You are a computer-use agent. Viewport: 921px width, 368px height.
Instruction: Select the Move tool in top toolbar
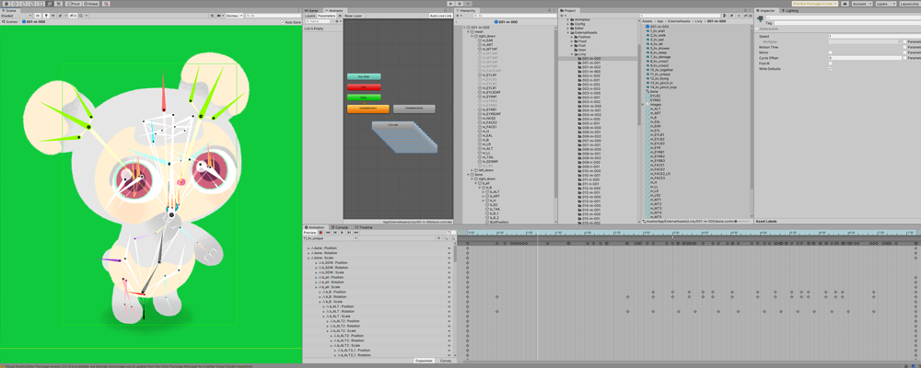14,4
